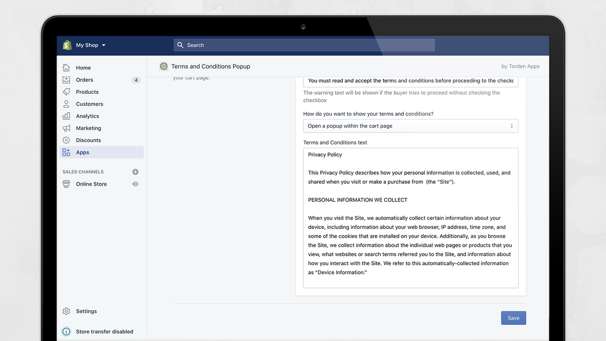Click the Terms and Conditions text area

click(x=410, y=218)
